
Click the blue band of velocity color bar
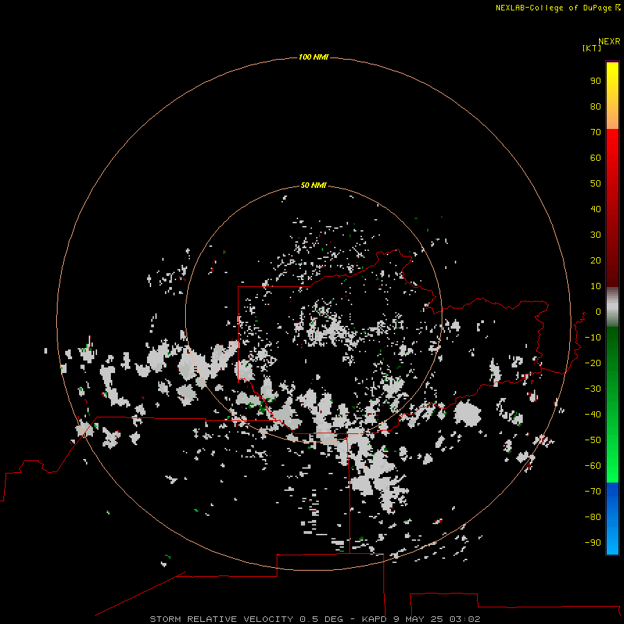pos(612,518)
